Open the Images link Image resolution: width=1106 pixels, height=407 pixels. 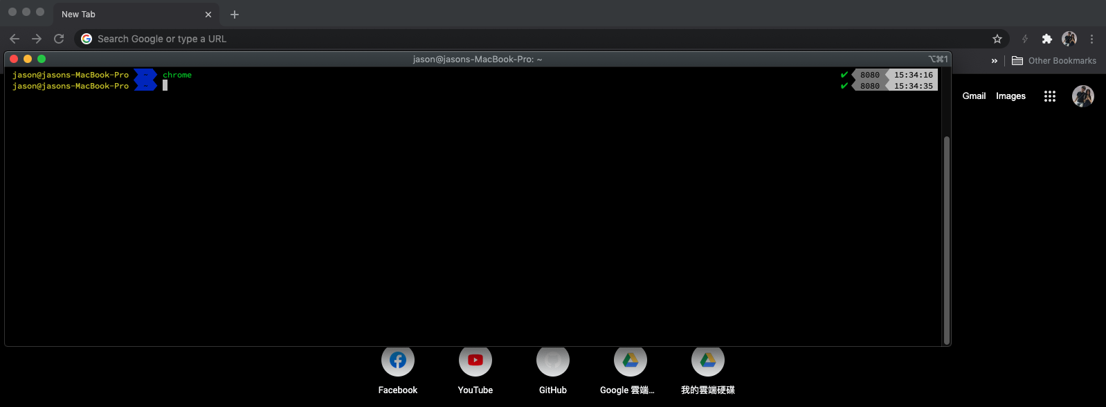pyautogui.click(x=1010, y=96)
